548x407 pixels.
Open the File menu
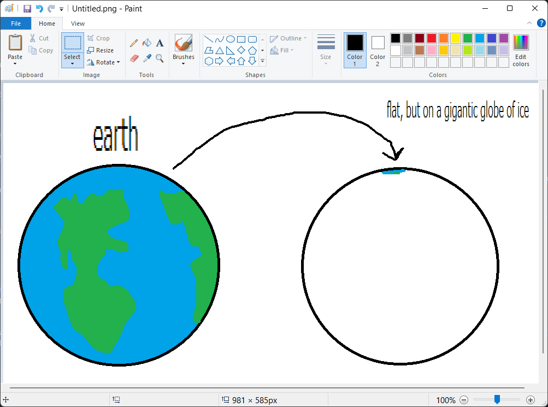point(16,23)
